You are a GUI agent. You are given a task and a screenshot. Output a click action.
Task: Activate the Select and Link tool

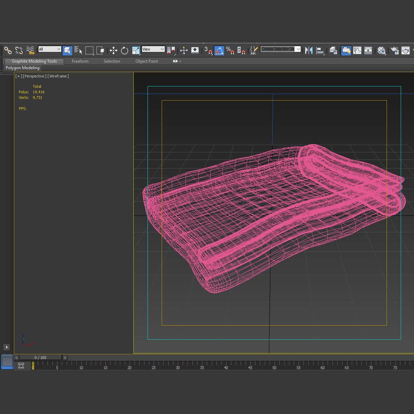[8, 50]
